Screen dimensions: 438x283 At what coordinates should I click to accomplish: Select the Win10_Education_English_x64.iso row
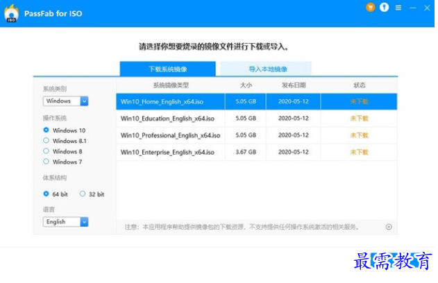[x=256, y=119]
